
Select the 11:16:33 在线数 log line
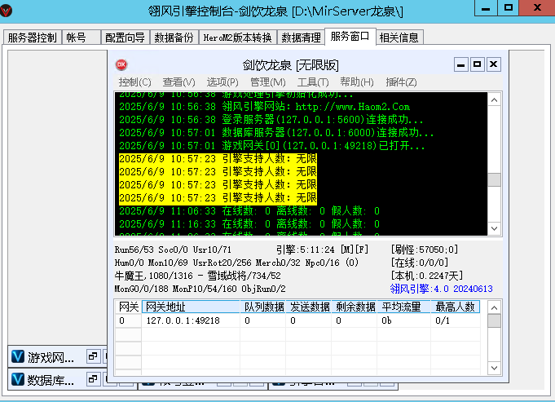(x=249, y=224)
